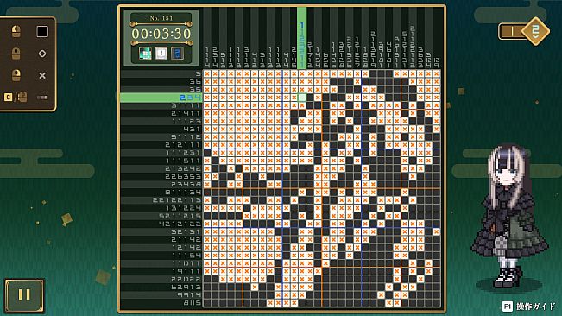This screenshot has width=562, height=316.
Task: Select row clue 221022
Action: click(161, 279)
